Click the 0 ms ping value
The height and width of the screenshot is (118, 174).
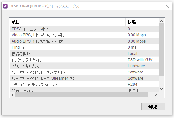[x=132, y=47]
